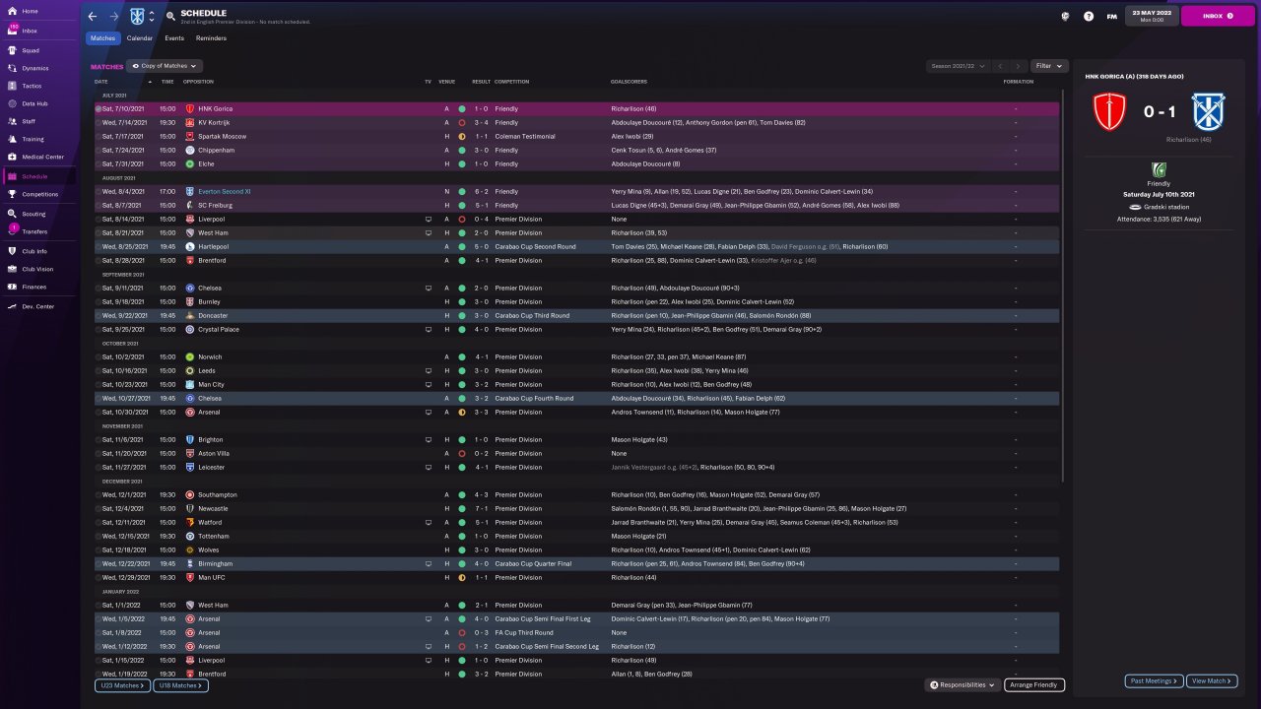Open the FM game menu
Screen dimensions: 1261x709
coord(1112,16)
